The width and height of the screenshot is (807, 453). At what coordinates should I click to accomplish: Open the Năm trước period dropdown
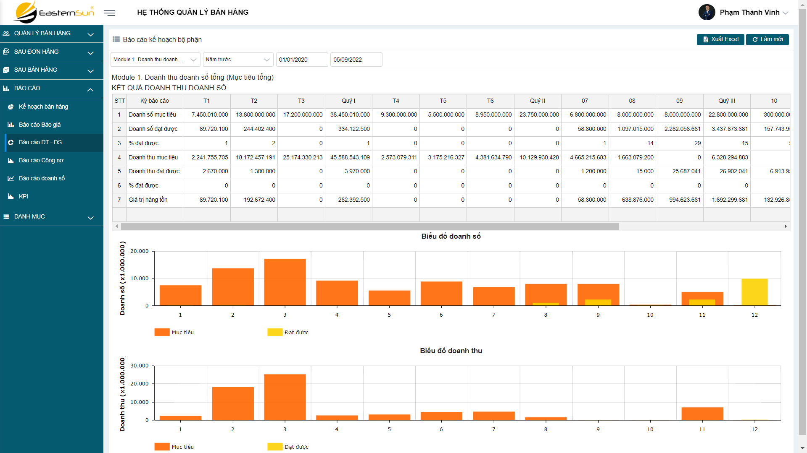238,60
